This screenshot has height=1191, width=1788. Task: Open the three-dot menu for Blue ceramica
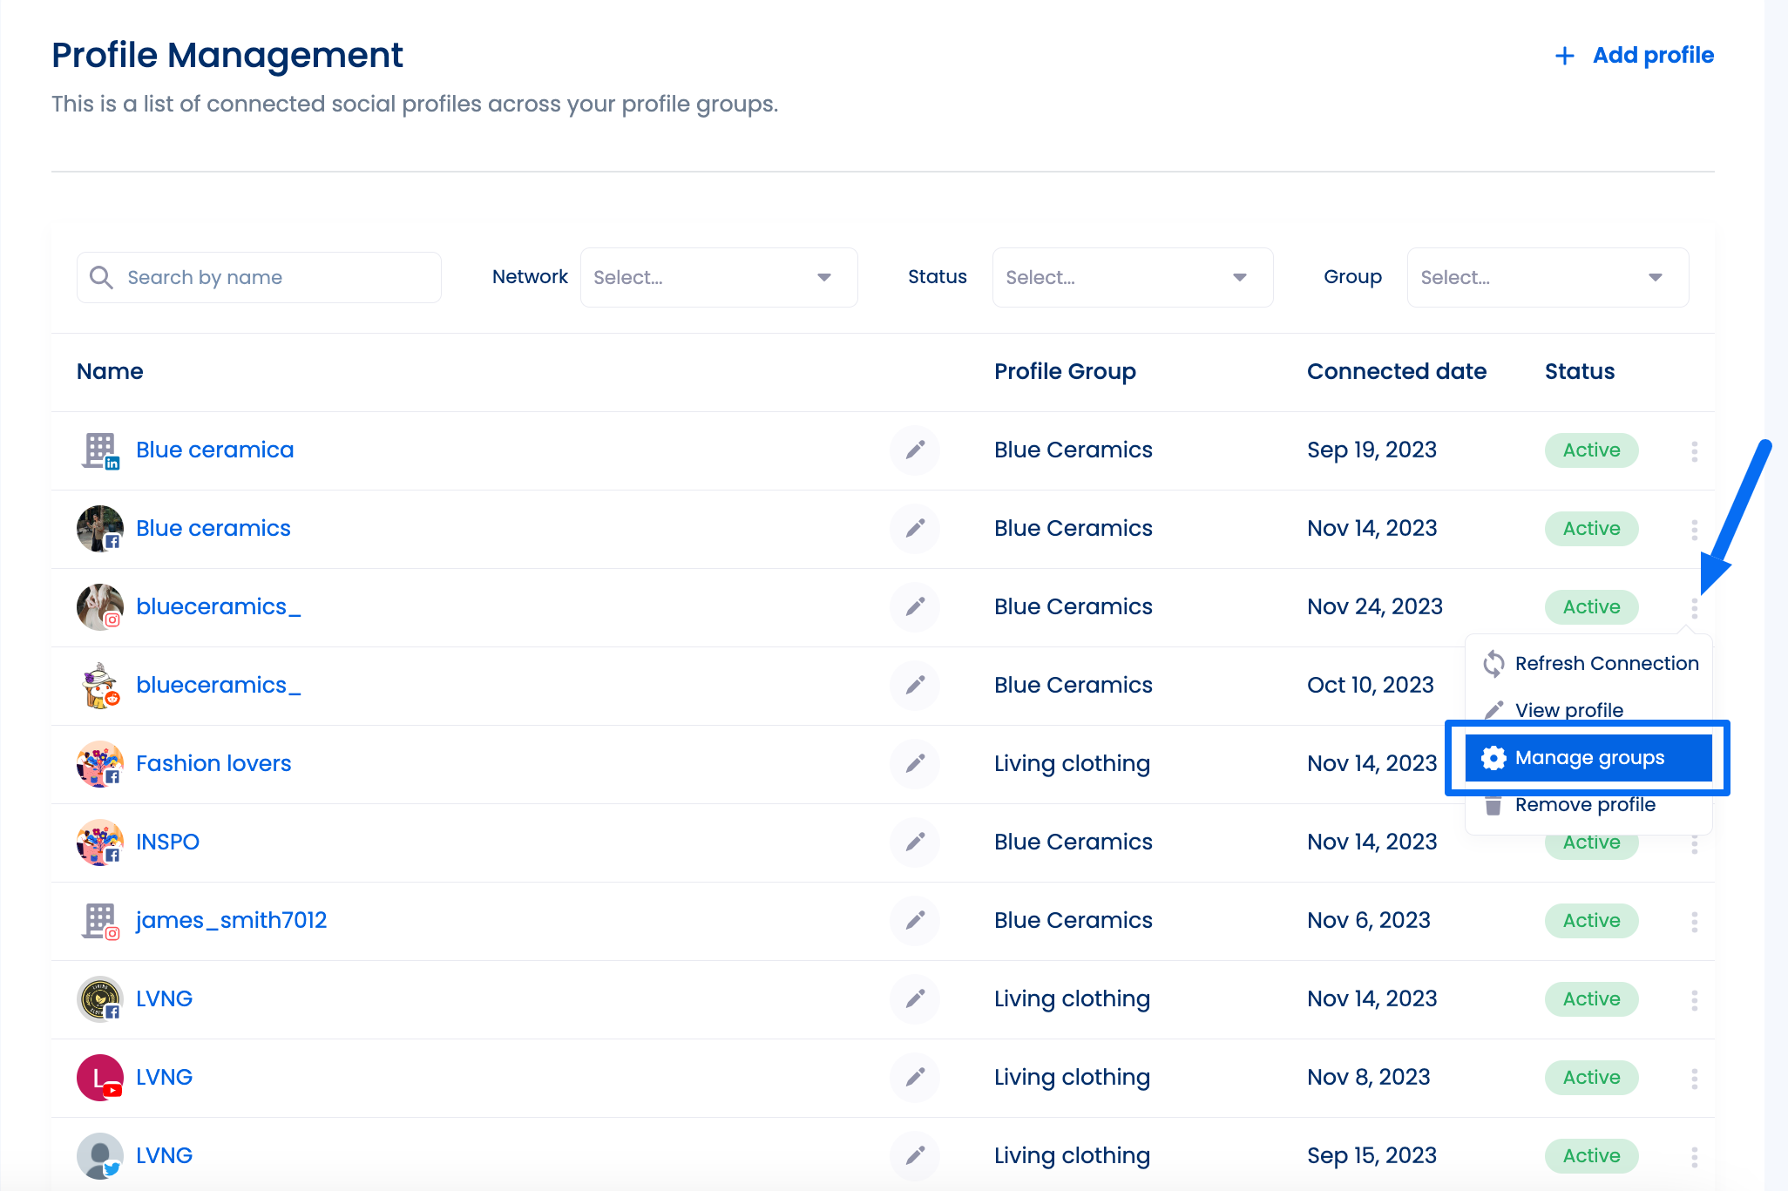[x=1694, y=450]
